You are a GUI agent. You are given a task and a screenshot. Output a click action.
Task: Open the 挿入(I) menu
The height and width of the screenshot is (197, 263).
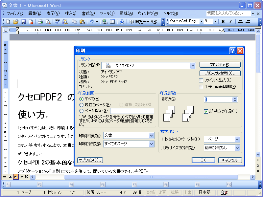[71, 13]
